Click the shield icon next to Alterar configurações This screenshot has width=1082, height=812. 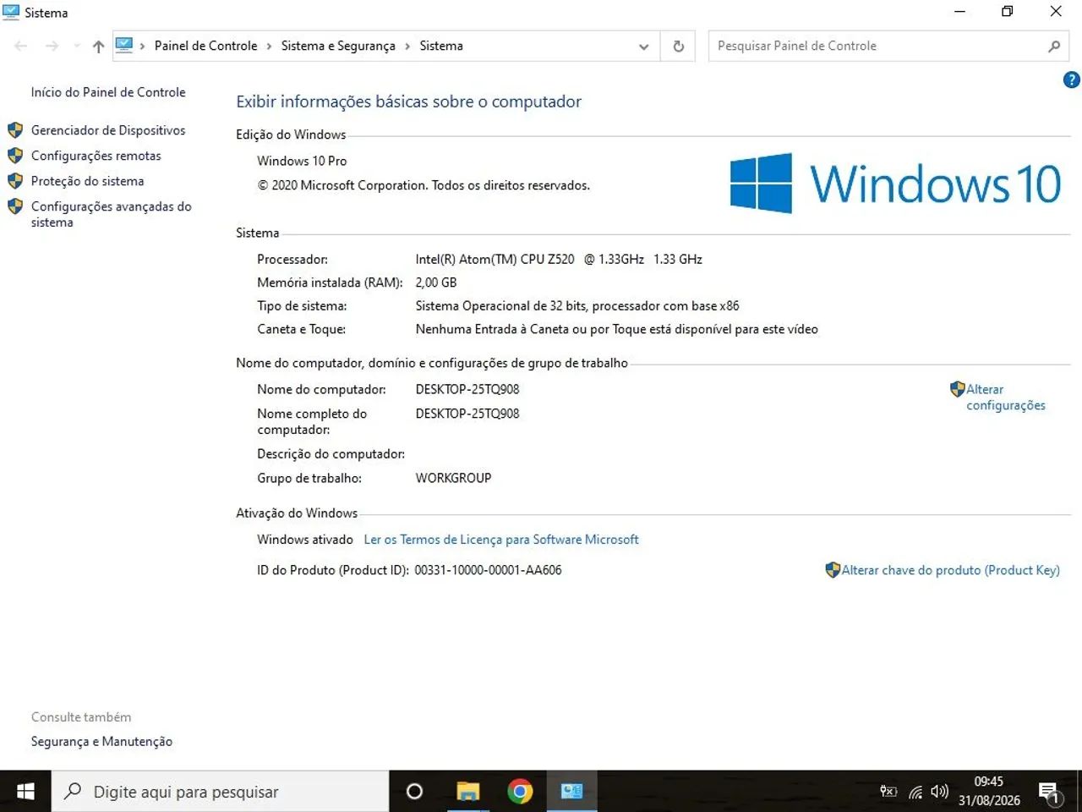pos(957,389)
